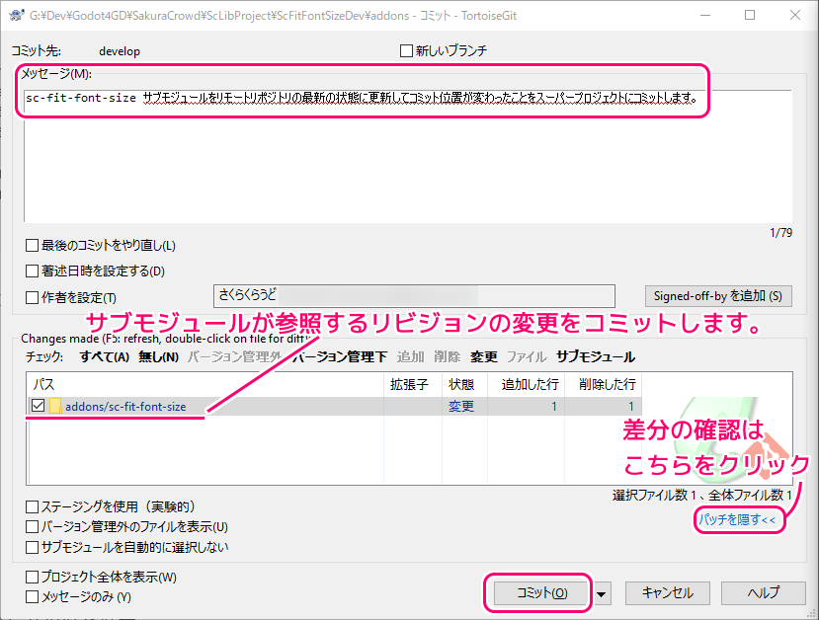Viewport: 819px width, 620px height.
Task: Click the キャンセル button
Action: click(x=667, y=593)
